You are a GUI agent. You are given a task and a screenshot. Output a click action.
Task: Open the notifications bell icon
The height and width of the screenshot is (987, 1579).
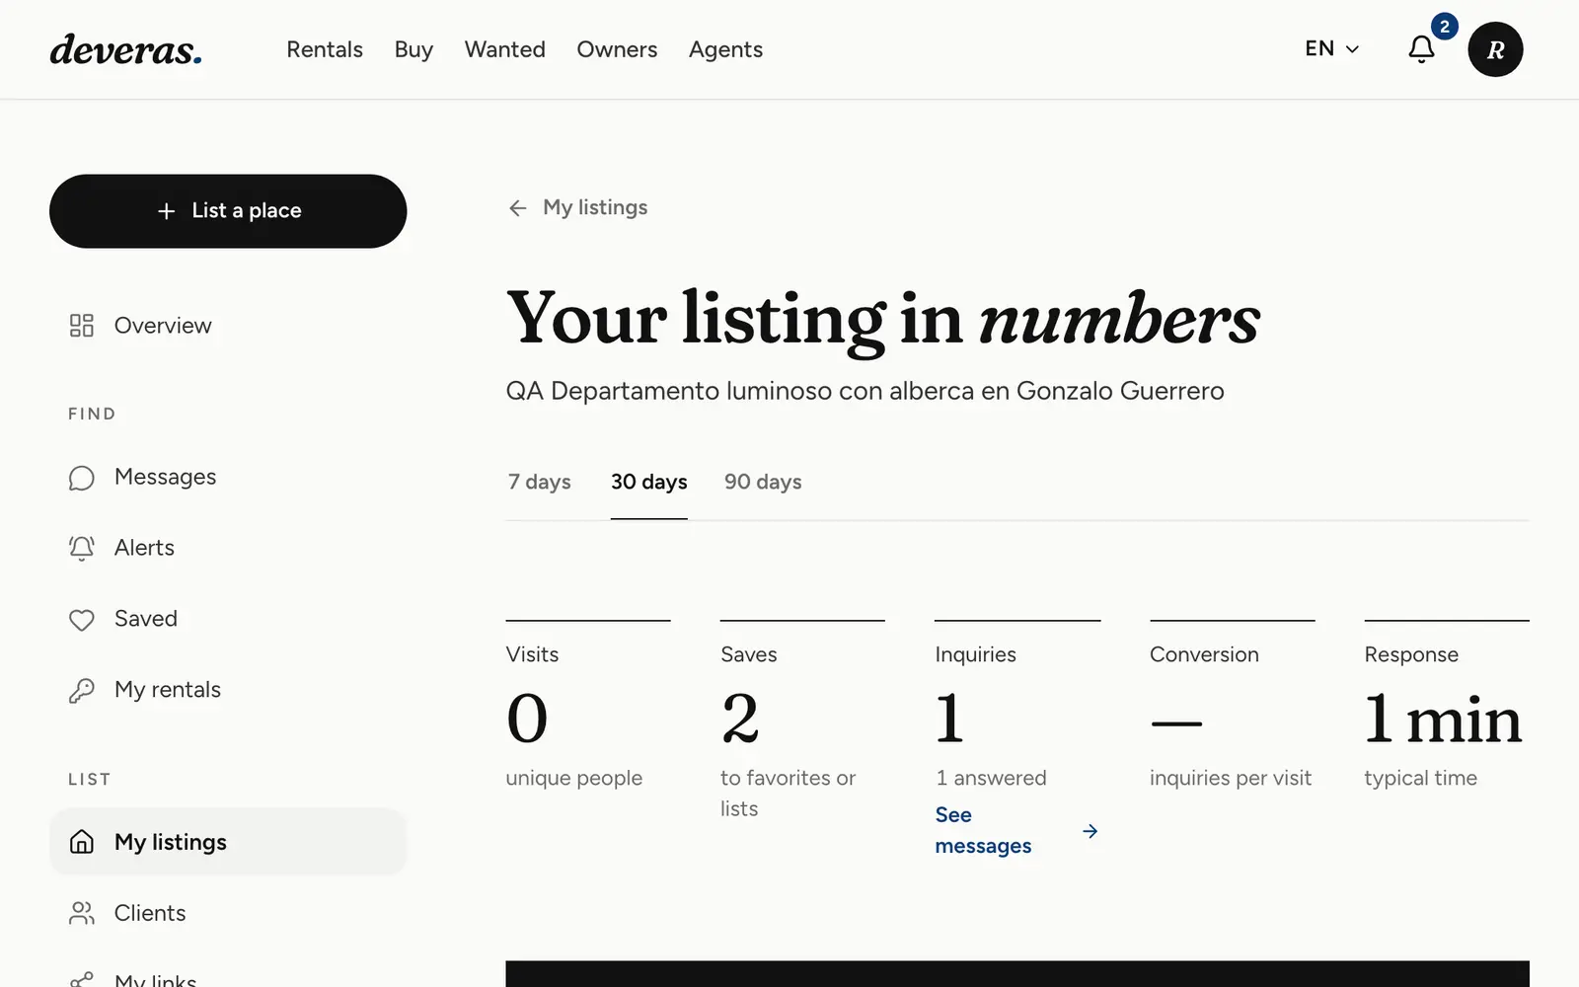(1421, 49)
